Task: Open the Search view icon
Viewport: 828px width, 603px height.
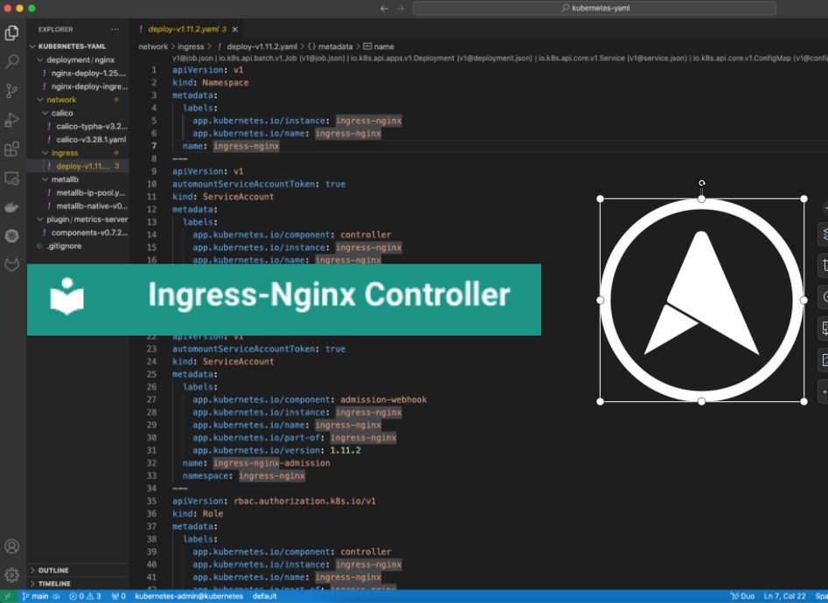Action: point(11,61)
